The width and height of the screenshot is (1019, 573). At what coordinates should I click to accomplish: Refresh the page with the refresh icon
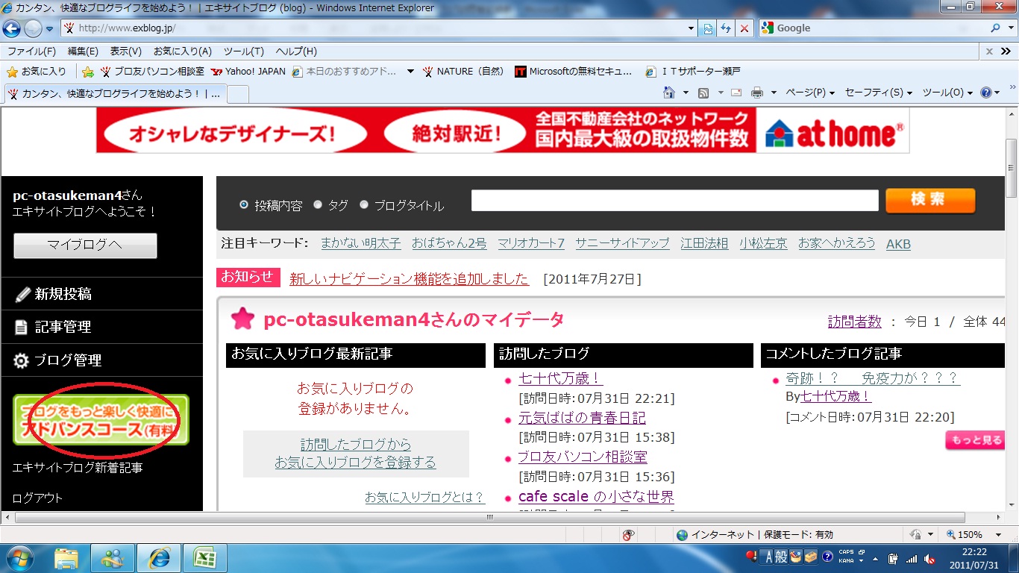[726, 28]
